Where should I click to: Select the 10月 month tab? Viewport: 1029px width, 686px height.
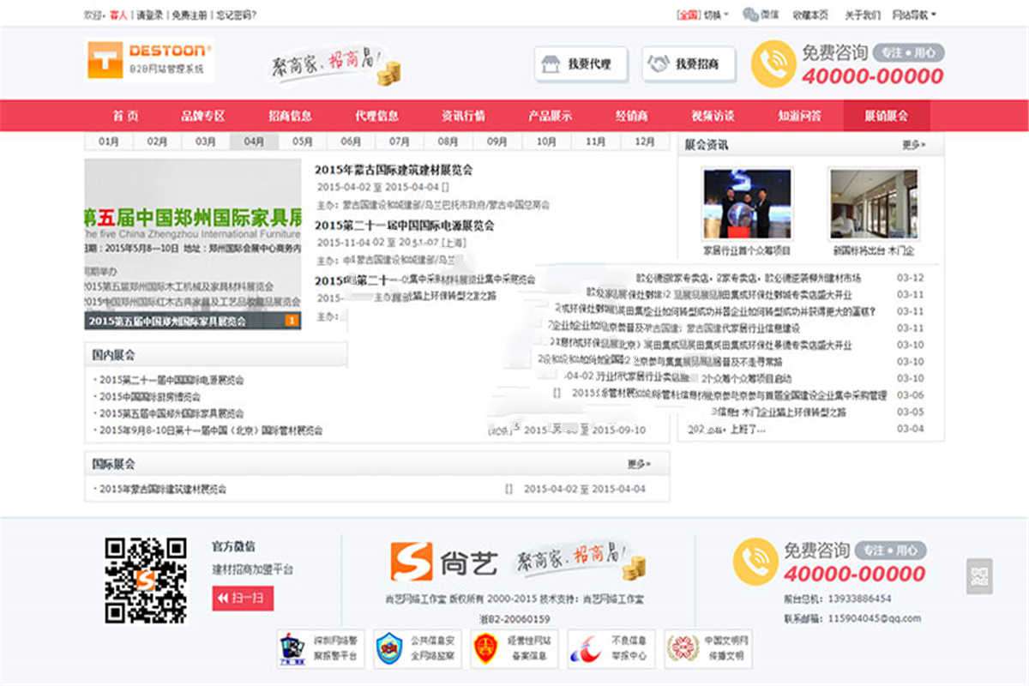pos(546,141)
